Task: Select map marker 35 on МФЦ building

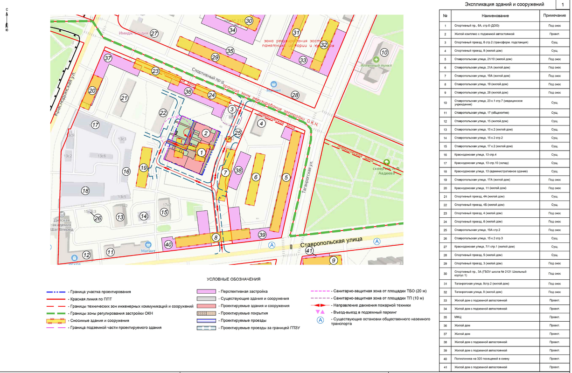Action: (230, 51)
